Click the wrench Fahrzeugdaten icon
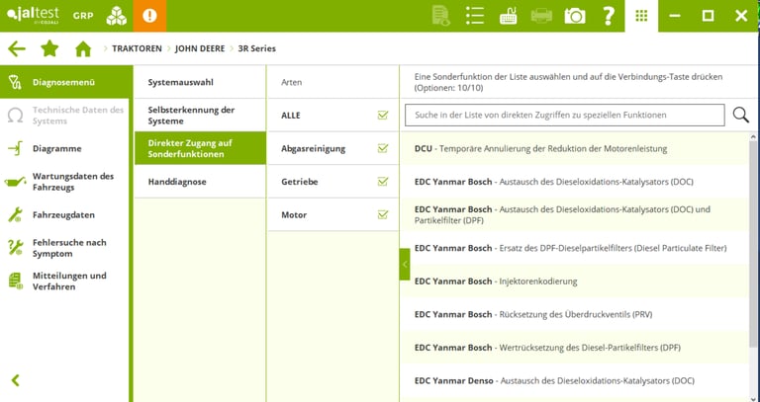 [x=15, y=214]
